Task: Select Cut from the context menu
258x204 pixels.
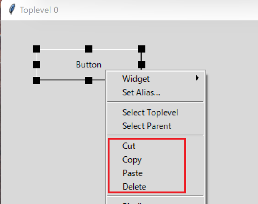Action: coord(156,146)
